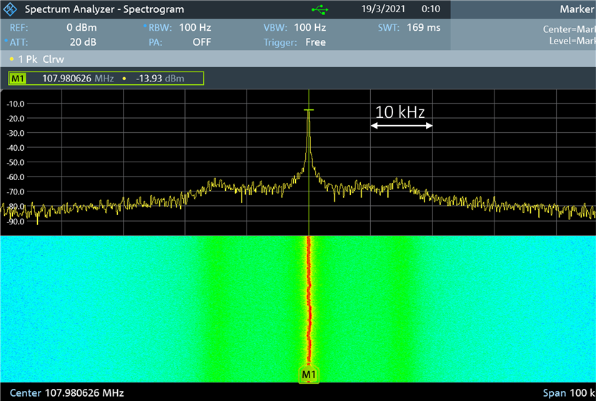Click the Span 100 k setting at bottom right
This screenshot has width=596, height=401.
[x=569, y=393]
